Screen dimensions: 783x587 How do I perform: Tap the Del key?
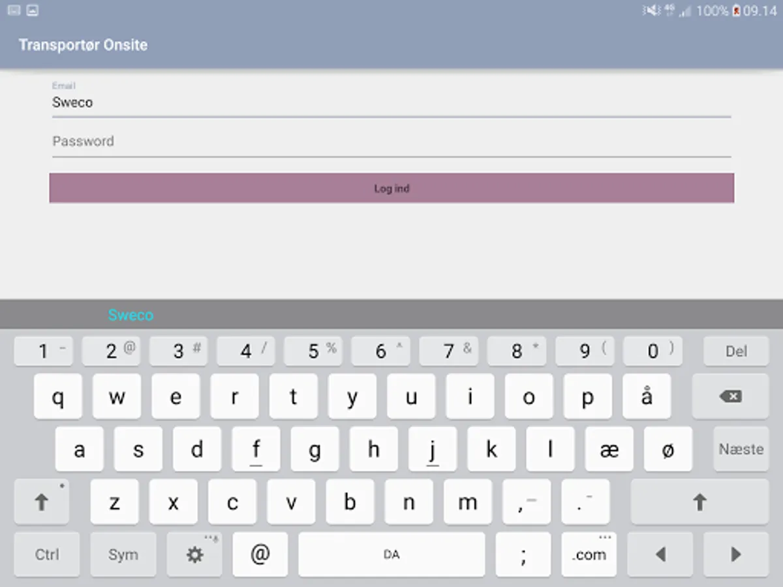pyautogui.click(x=736, y=351)
